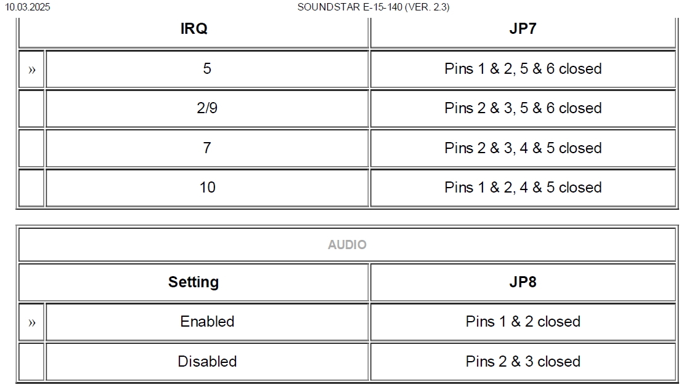
Task: Click the Disabled setting cell
Action: coord(207,361)
